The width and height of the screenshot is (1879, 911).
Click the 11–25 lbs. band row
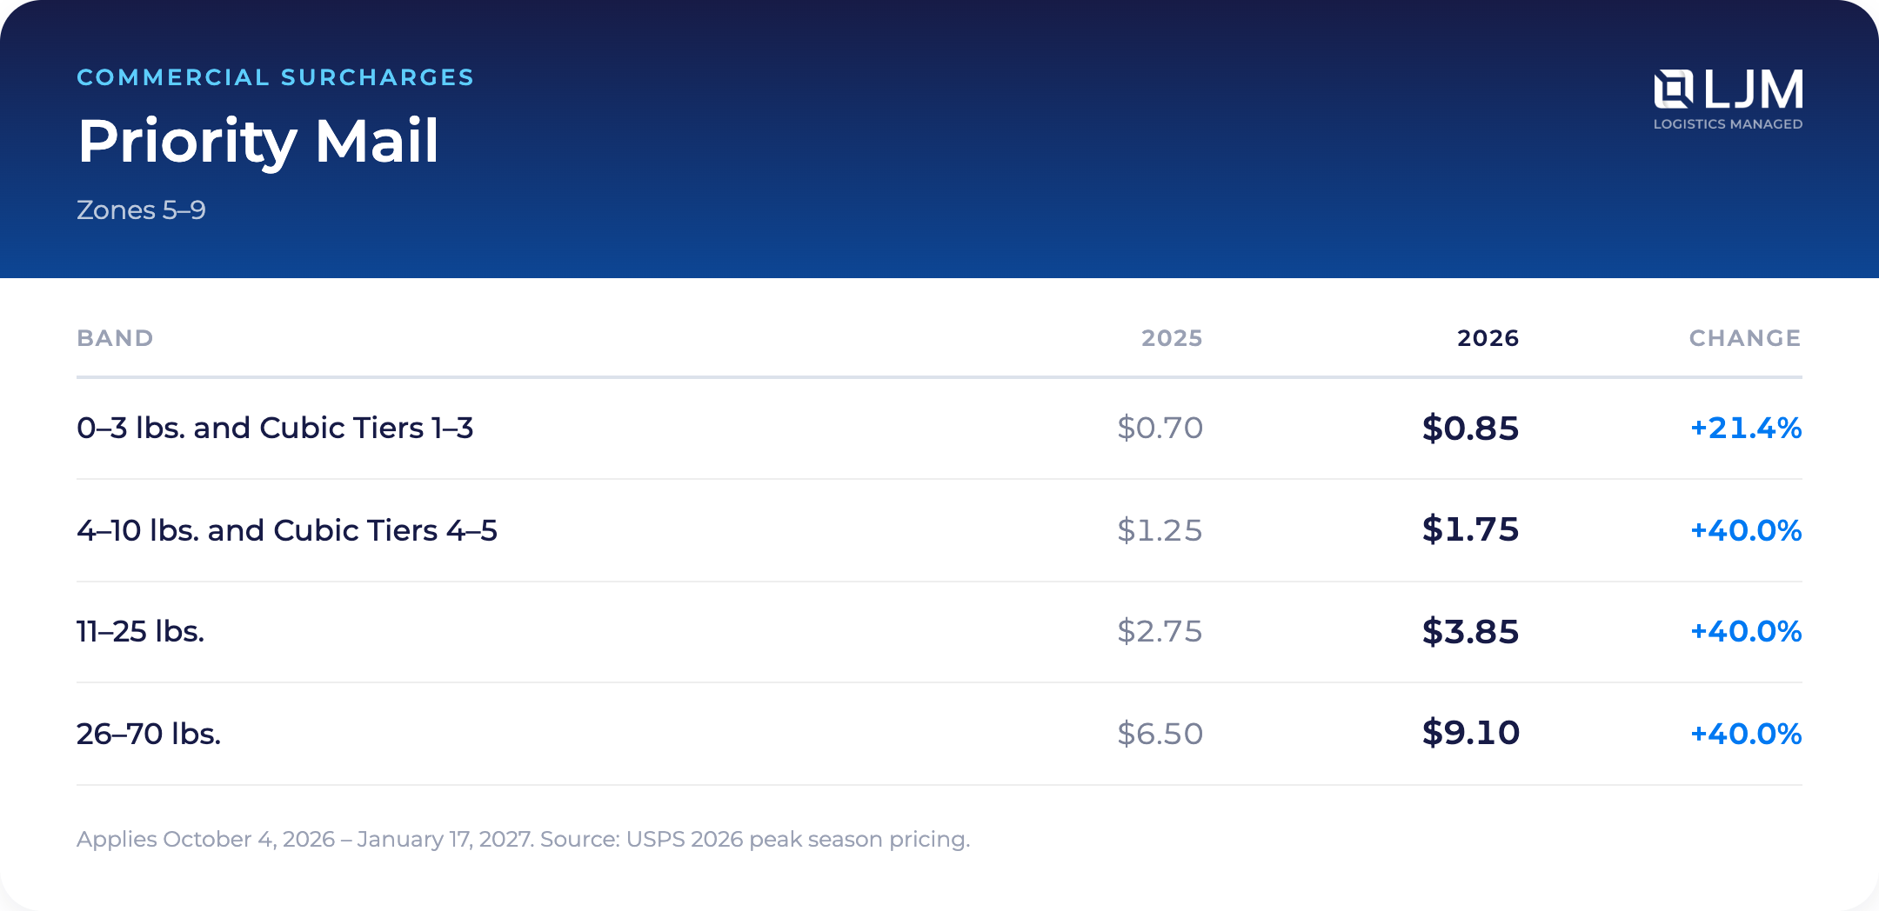[940, 632]
